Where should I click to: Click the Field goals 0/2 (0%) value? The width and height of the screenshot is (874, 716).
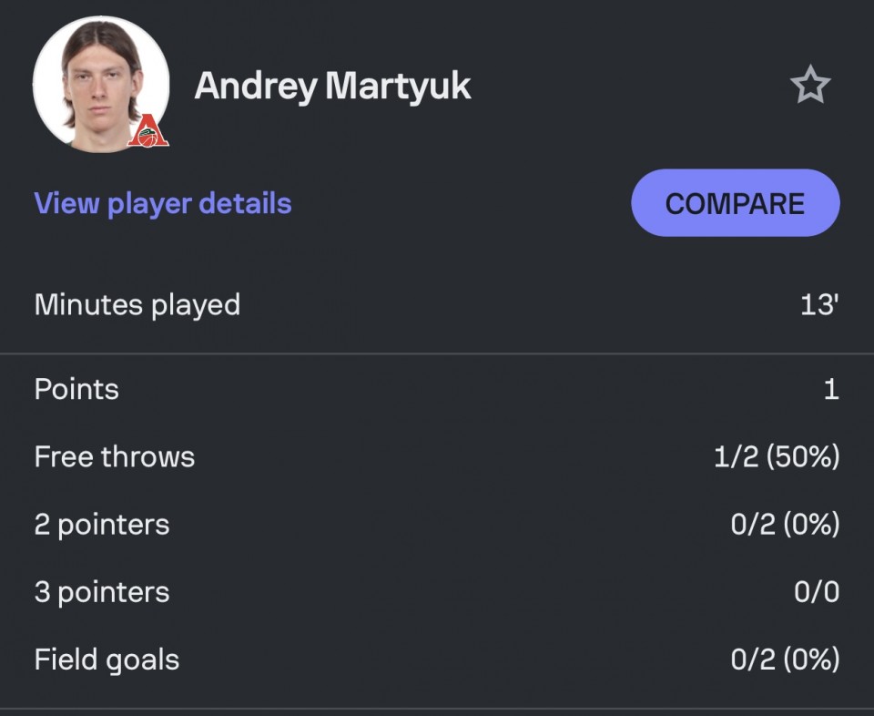click(x=785, y=660)
